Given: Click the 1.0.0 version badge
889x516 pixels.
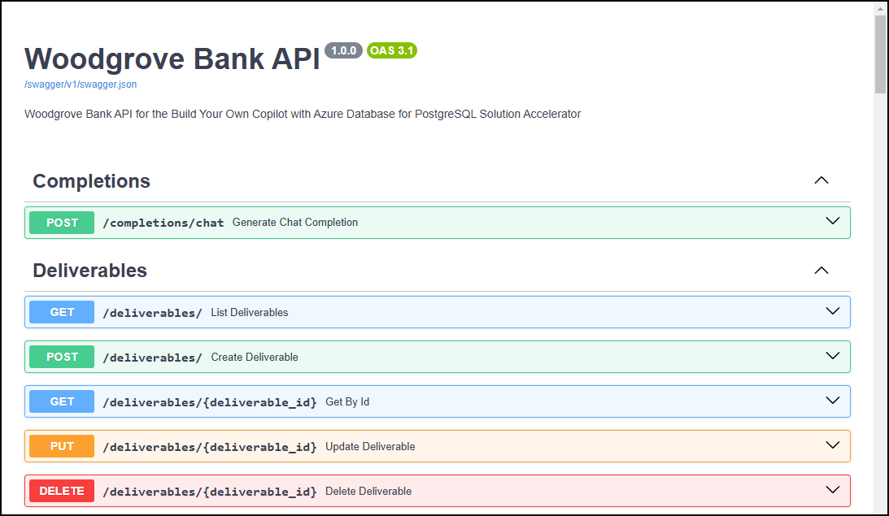Looking at the screenshot, I should point(343,50).
